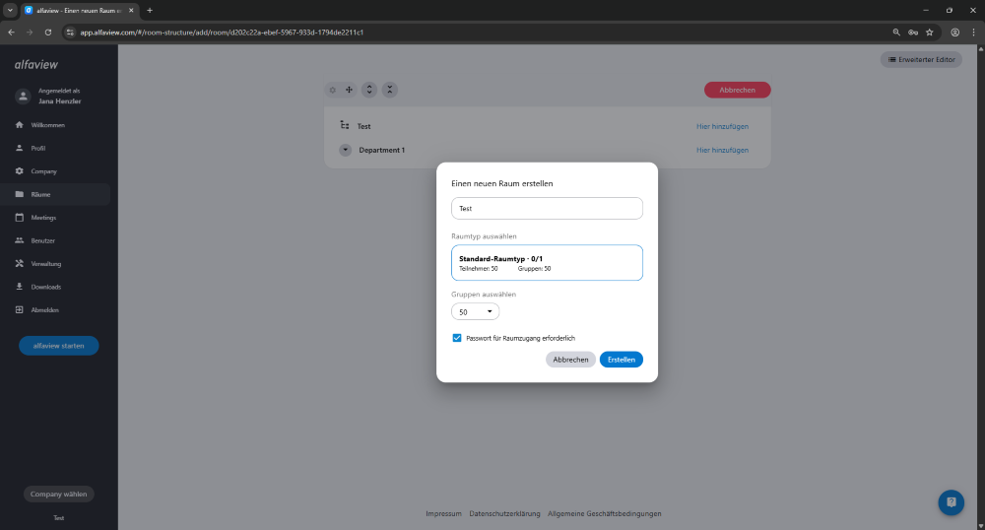Open the Gruppen auswählen dropdown
The image size is (985, 530).
[475, 311]
